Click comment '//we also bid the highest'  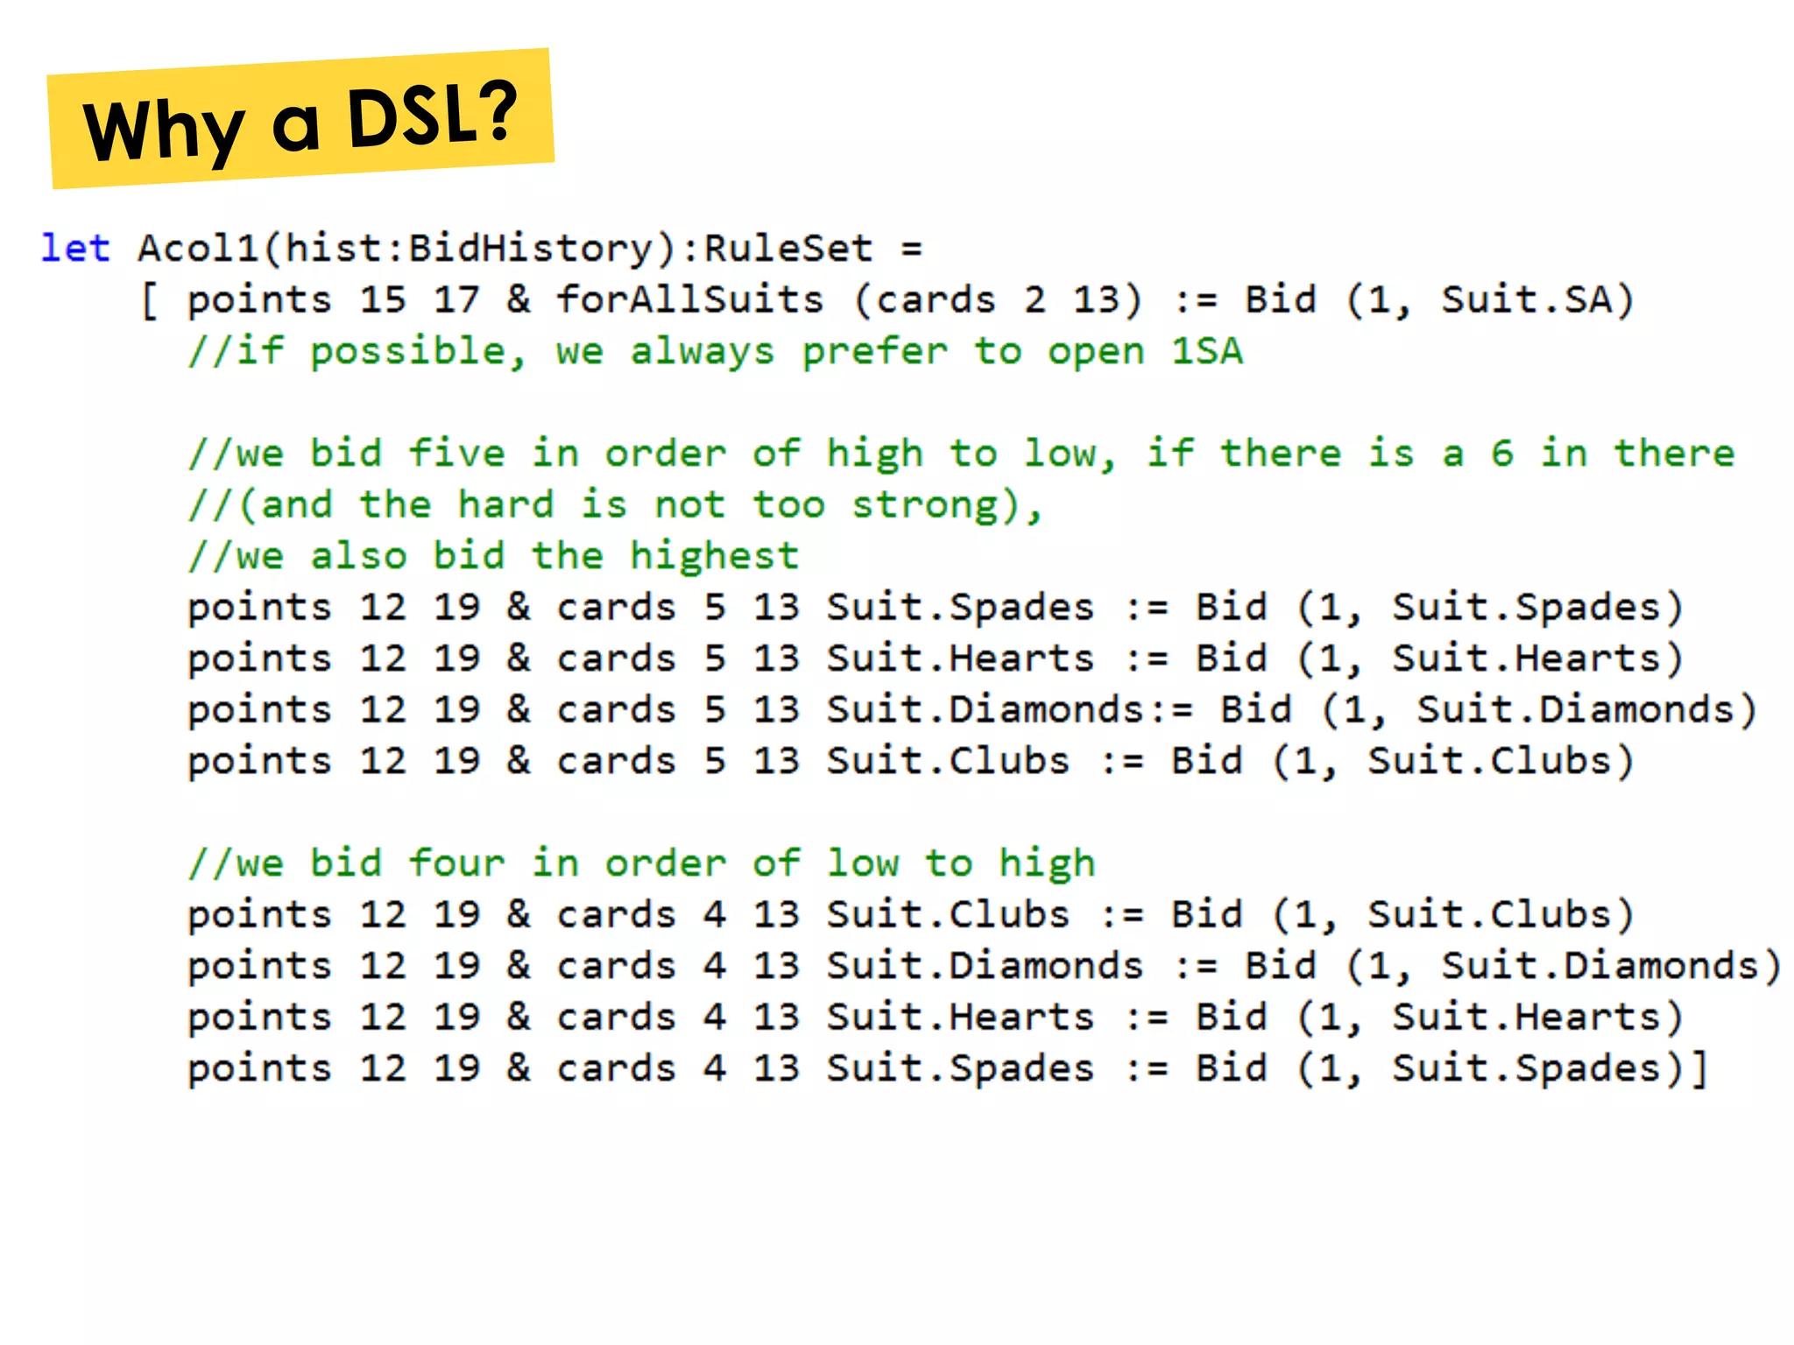coord(493,557)
